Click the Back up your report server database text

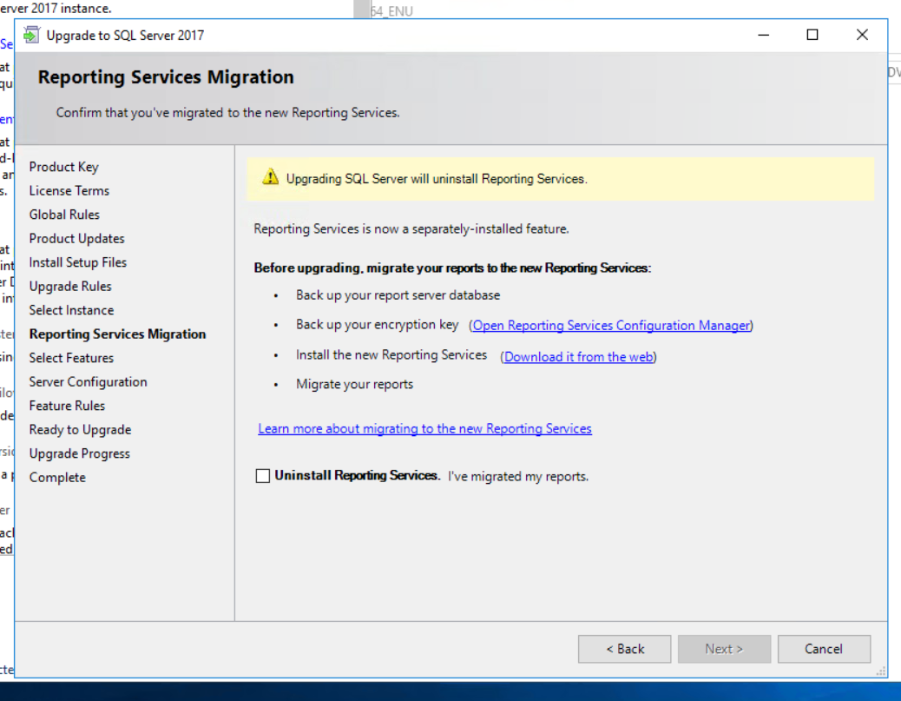(x=398, y=295)
